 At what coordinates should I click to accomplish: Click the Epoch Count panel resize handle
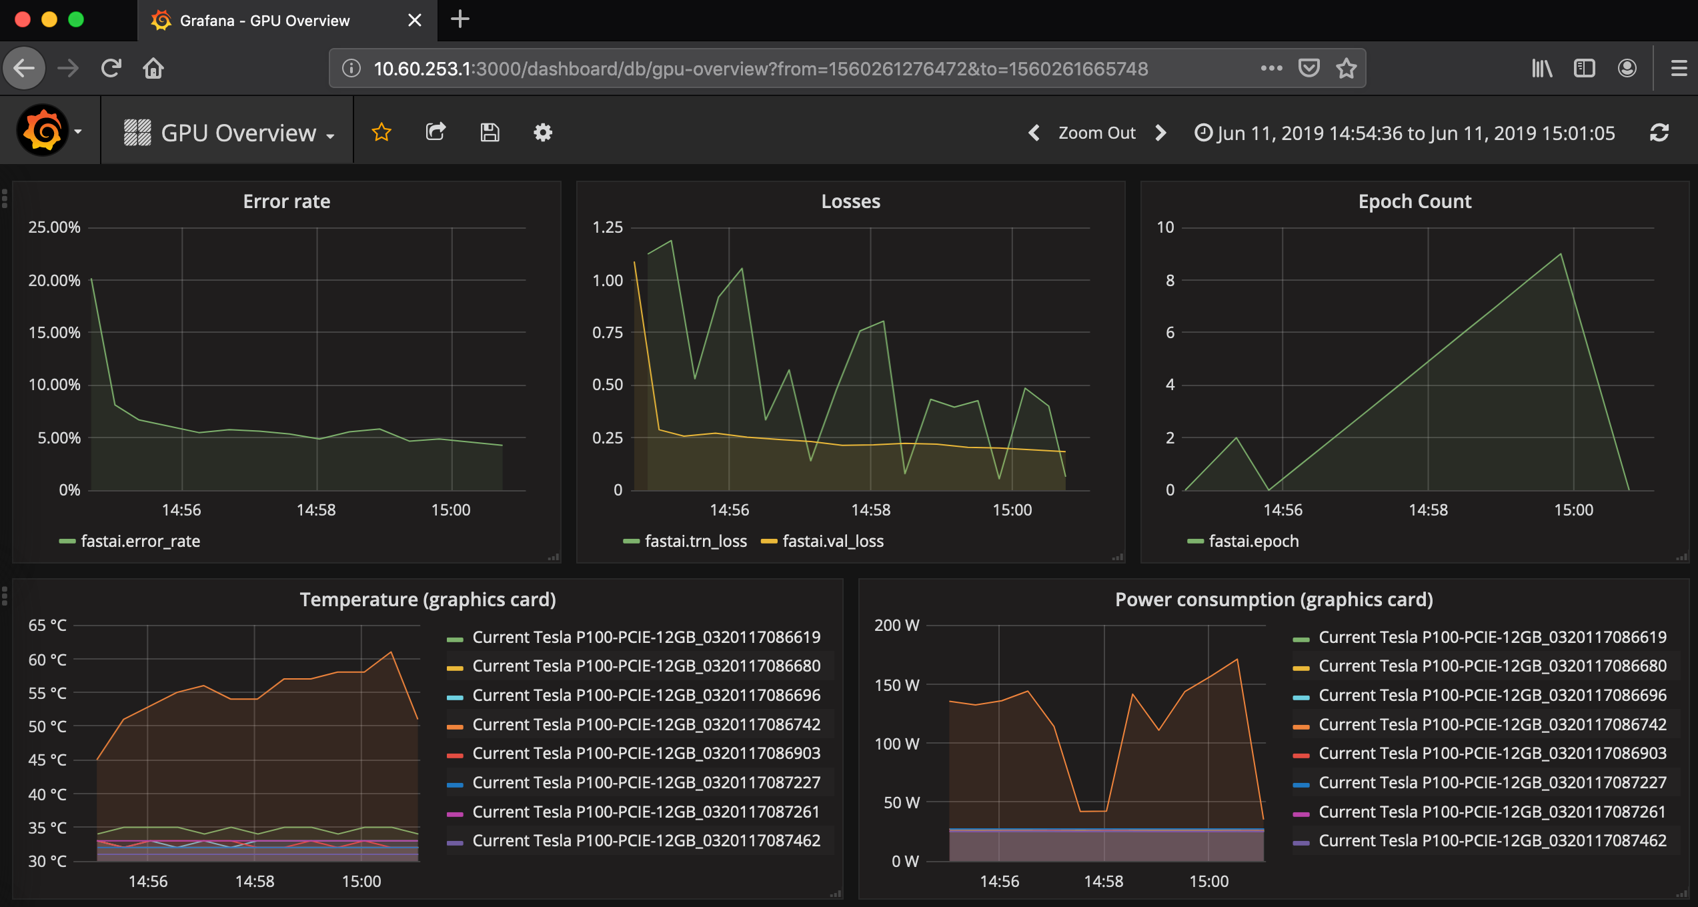click(1681, 557)
